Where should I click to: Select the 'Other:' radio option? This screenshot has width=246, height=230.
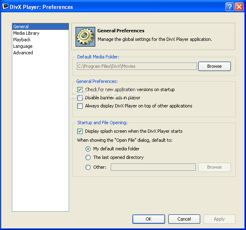pos(88,167)
